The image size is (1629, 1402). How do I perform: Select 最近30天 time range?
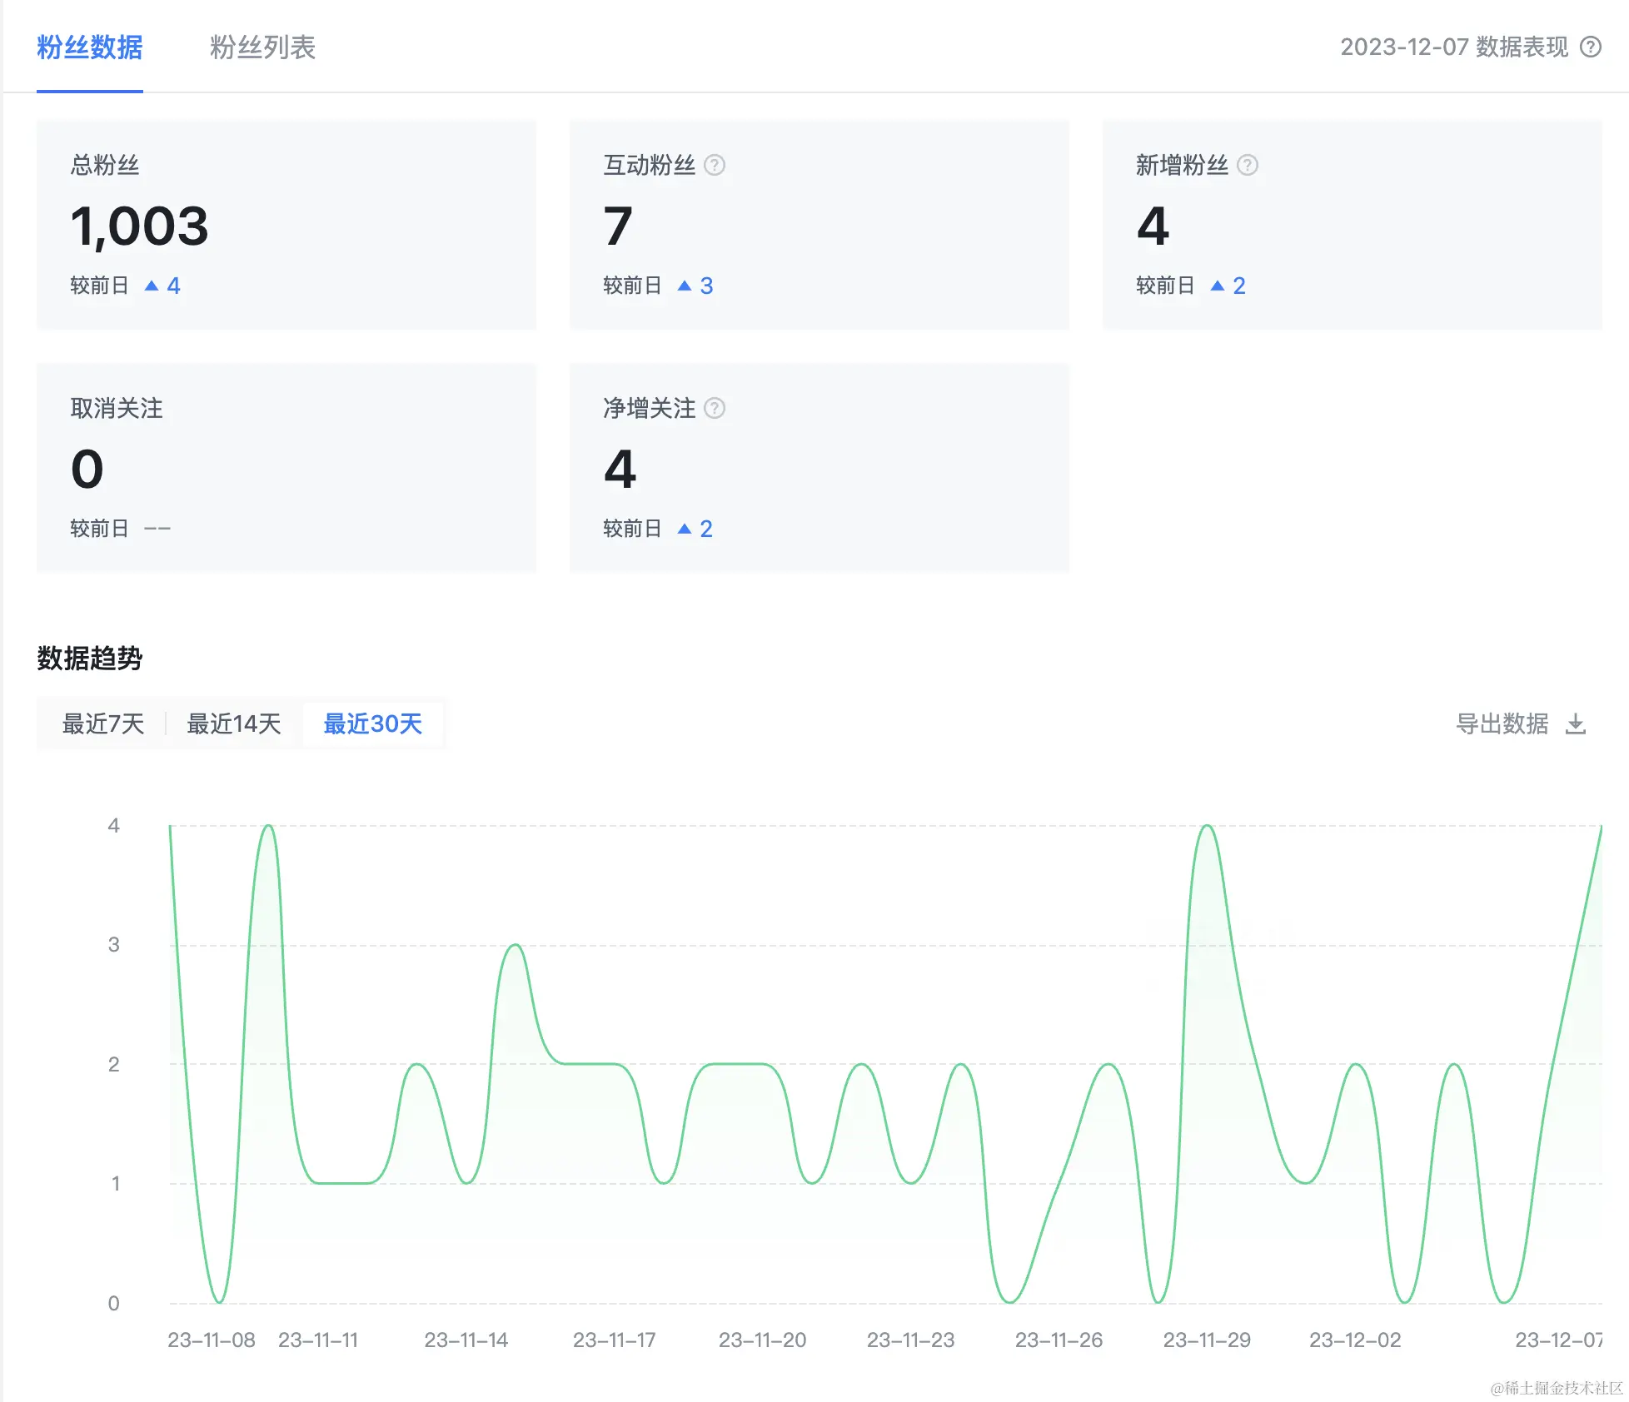tap(372, 723)
